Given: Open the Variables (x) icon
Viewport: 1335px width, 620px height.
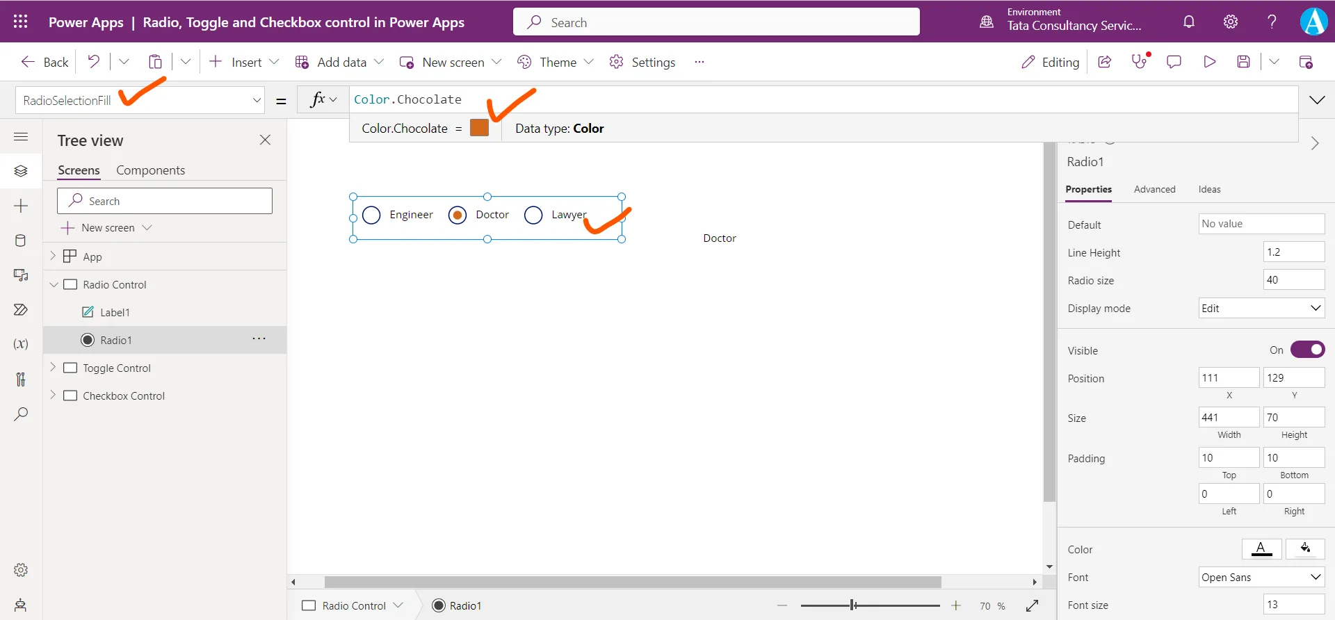Looking at the screenshot, I should tap(21, 344).
